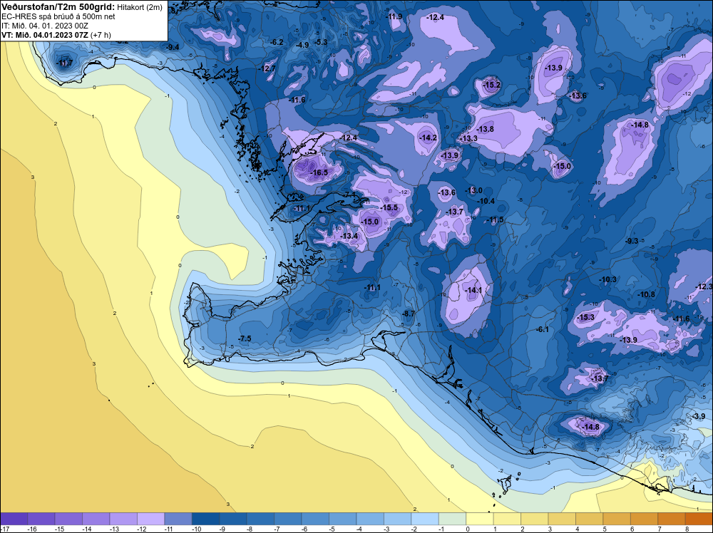Click the '5' label in the color bar
Viewport: 713px width, 533px height.
coord(604,529)
